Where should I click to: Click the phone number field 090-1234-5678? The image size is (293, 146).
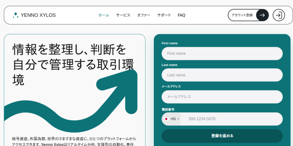click(x=231, y=119)
